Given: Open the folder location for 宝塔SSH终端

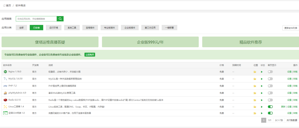Looking at the screenshot, I should [255, 113].
